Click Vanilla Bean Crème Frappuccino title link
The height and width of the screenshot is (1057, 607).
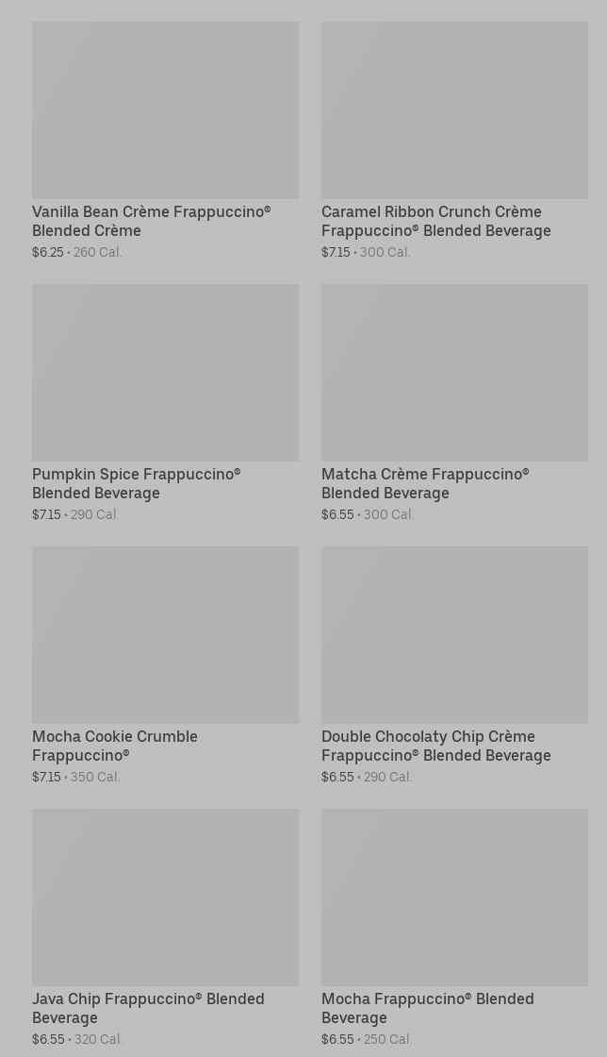151,221
